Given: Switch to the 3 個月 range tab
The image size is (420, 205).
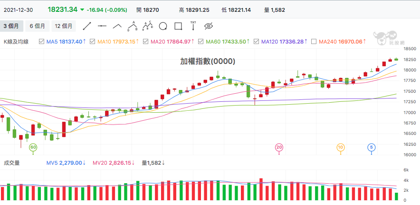Looking at the screenshot, I should click(x=11, y=26).
